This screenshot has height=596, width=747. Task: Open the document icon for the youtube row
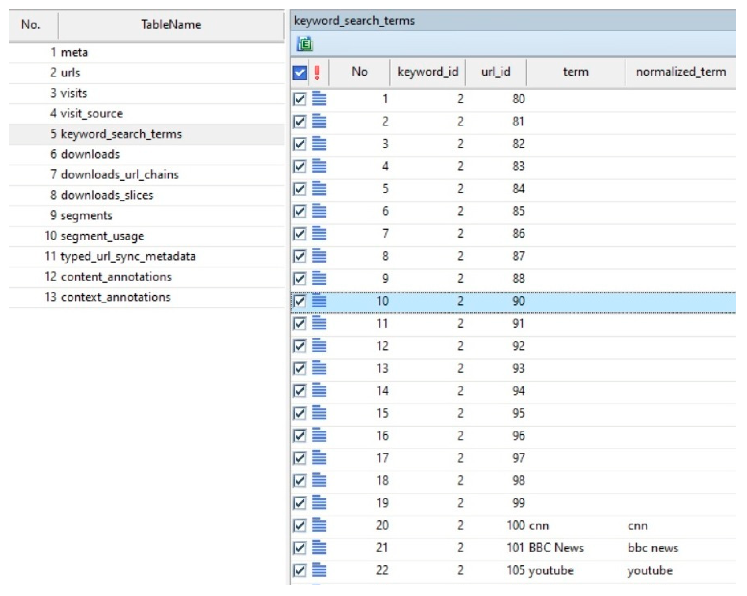[x=319, y=570]
